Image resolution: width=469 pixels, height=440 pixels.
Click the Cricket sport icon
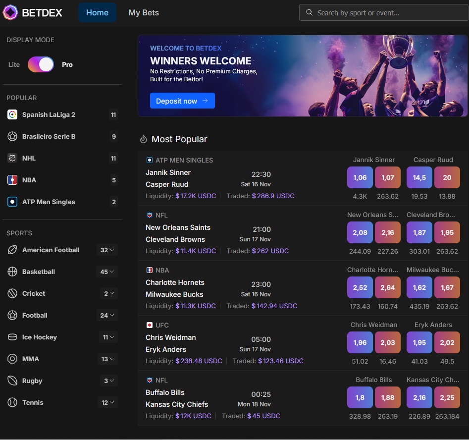tap(12, 294)
